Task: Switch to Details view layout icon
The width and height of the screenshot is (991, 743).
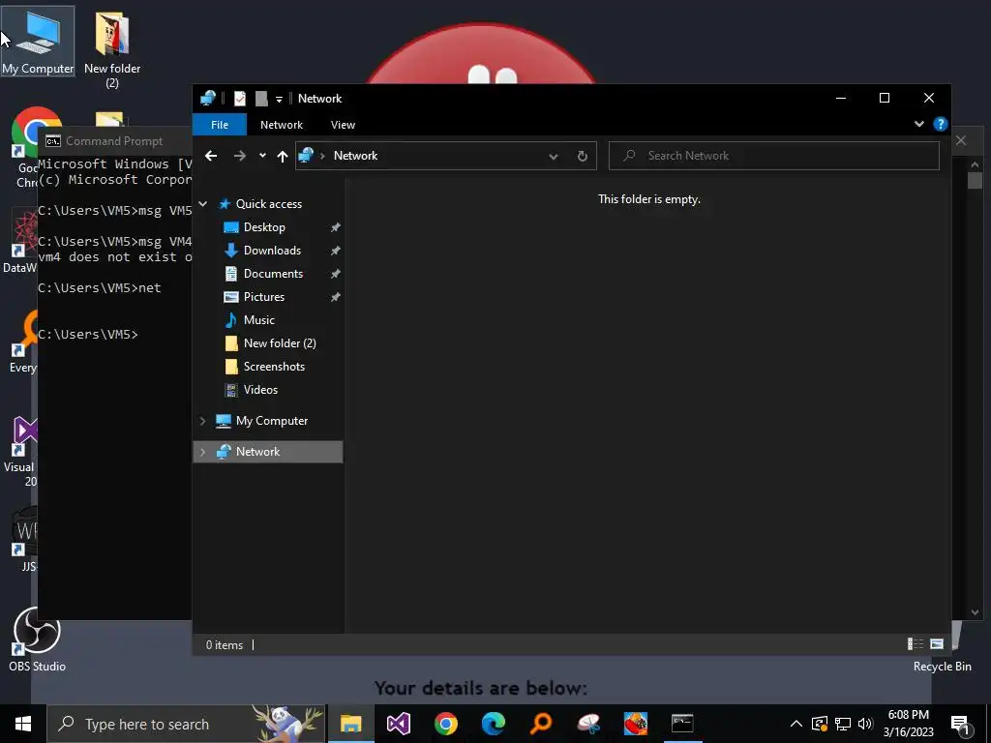Action: pyautogui.click(x=916, y=643)
